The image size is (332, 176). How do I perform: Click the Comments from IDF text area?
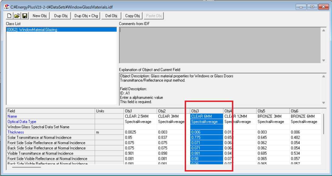[220, 45]
